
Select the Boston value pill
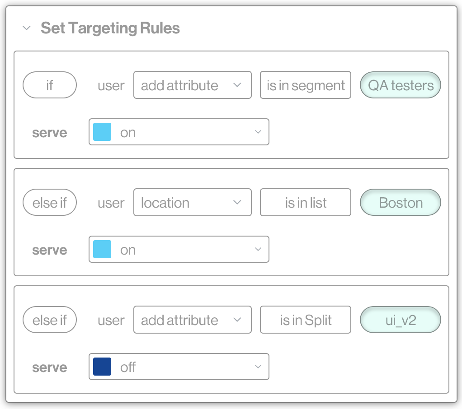(x=401, y=203)
